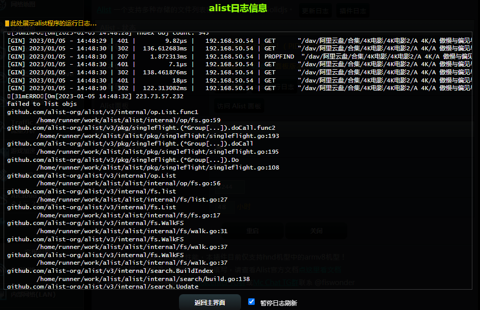This screenshot has height=310, width=480.
Task: Click the log row with 18µs latency
Action: (x=239, y=80)
